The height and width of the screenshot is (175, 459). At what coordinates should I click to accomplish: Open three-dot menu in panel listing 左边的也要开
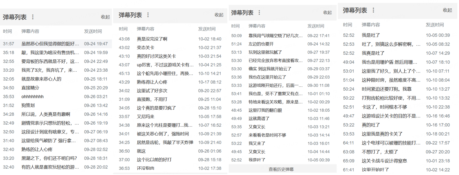click(259, 12)
